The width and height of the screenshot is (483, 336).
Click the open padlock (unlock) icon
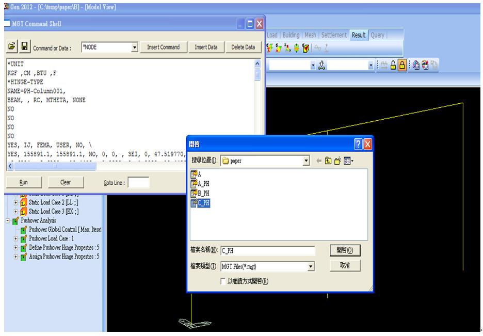(393, 65)
